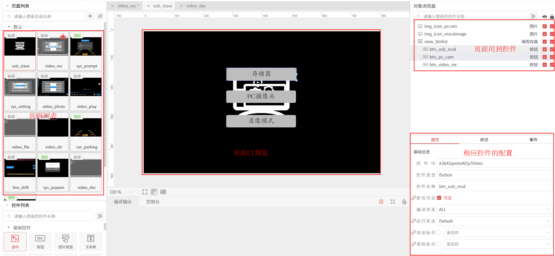
Task: Toggle visibility checkbox for img_icon_pccam
Action: (545, 26)
